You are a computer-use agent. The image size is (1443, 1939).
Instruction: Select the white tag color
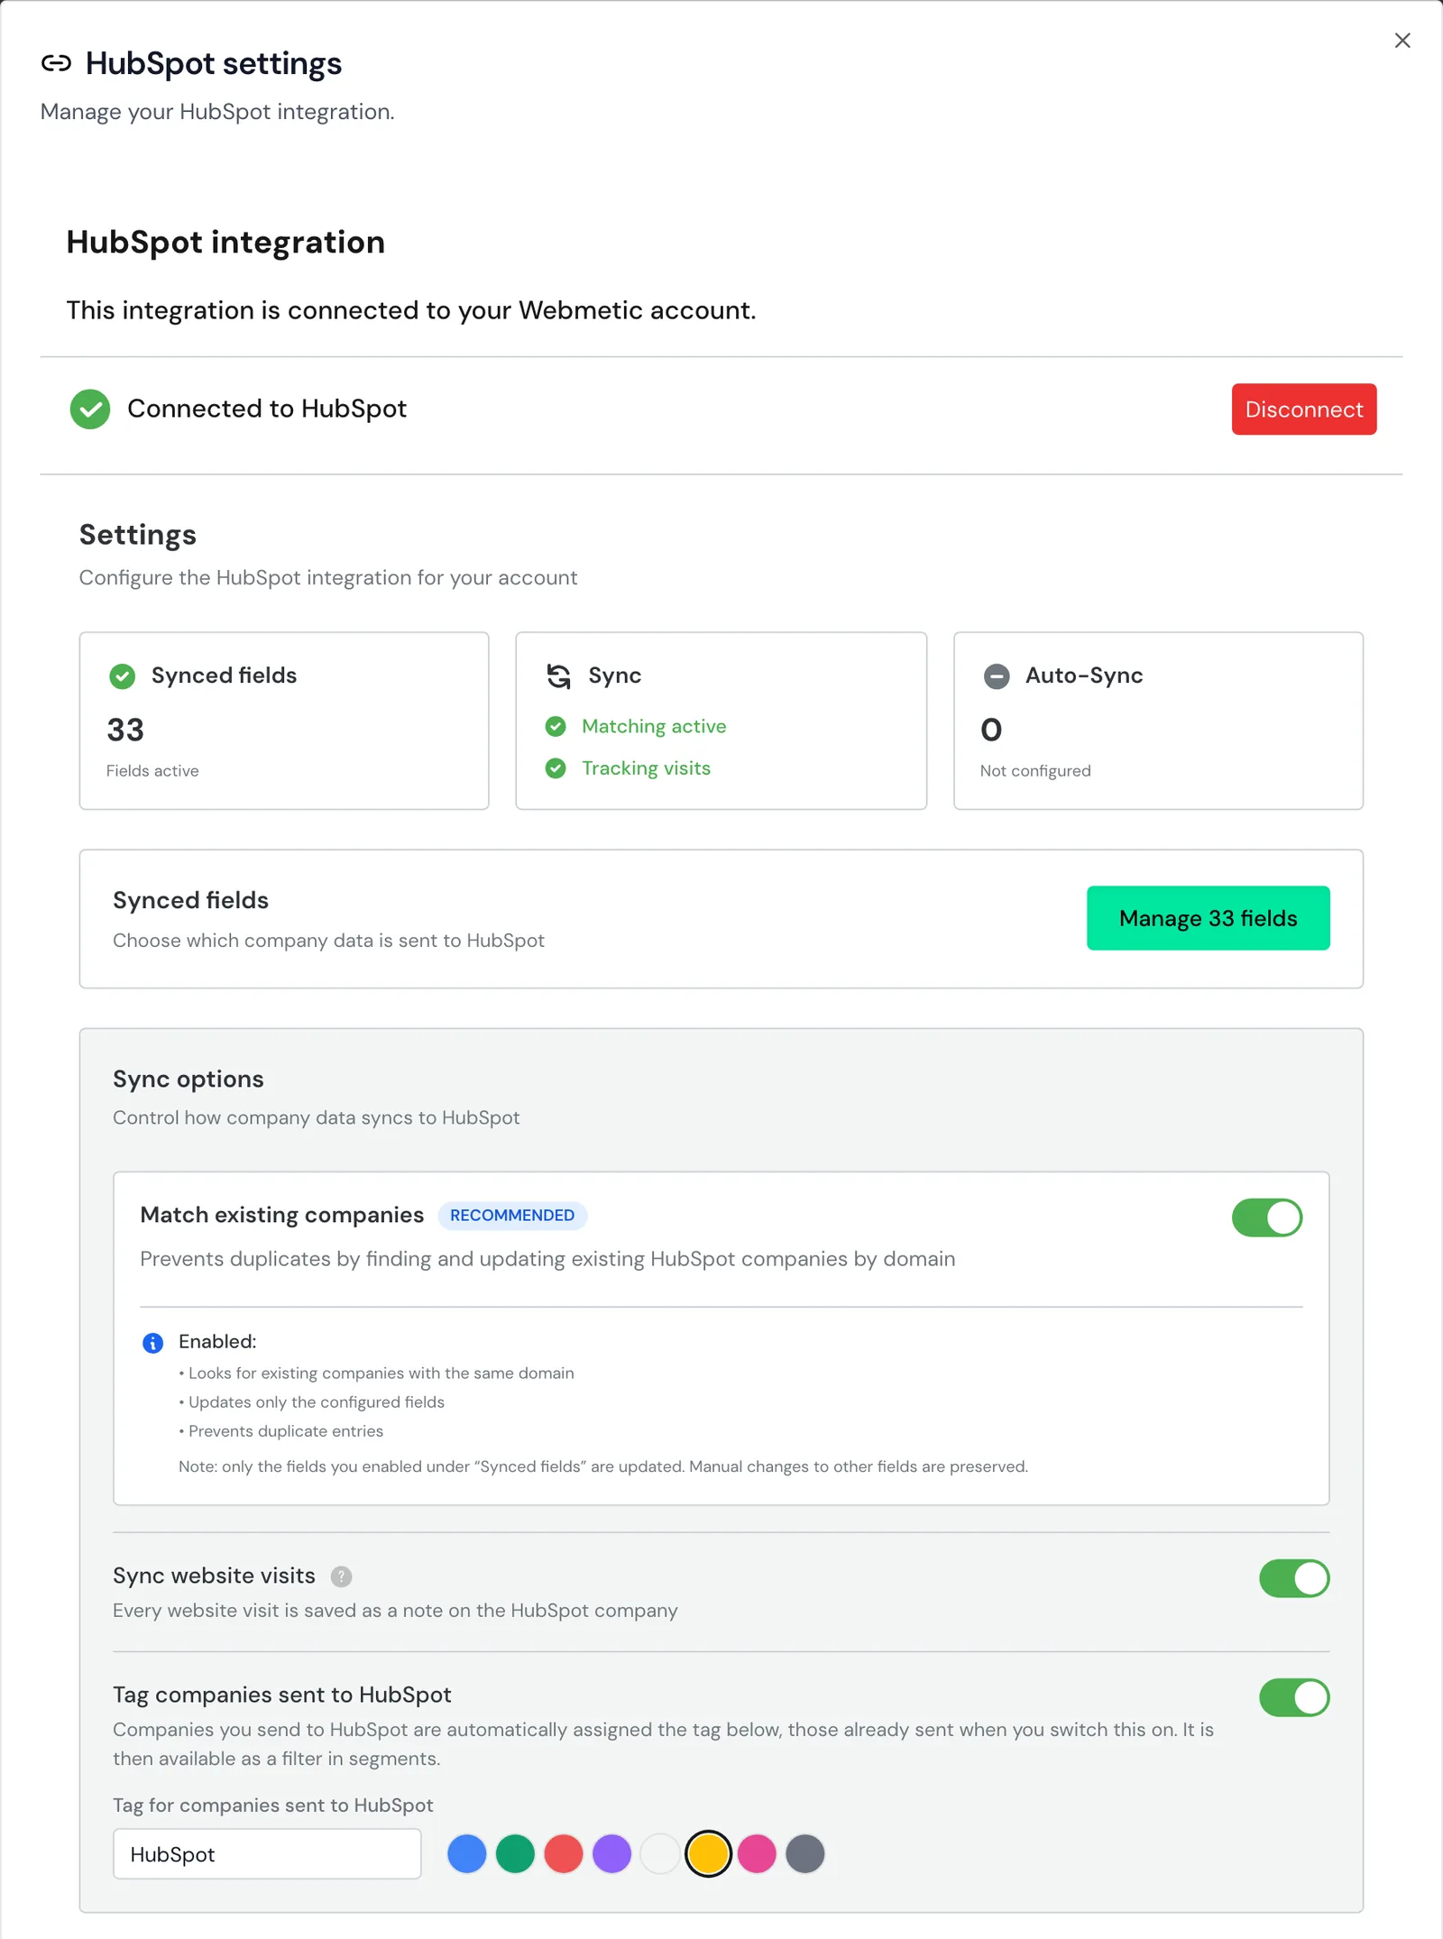(x=660, y=1854)
